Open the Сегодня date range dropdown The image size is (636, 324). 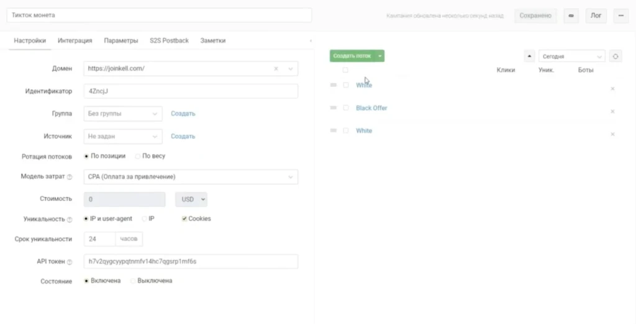point(571,56)
